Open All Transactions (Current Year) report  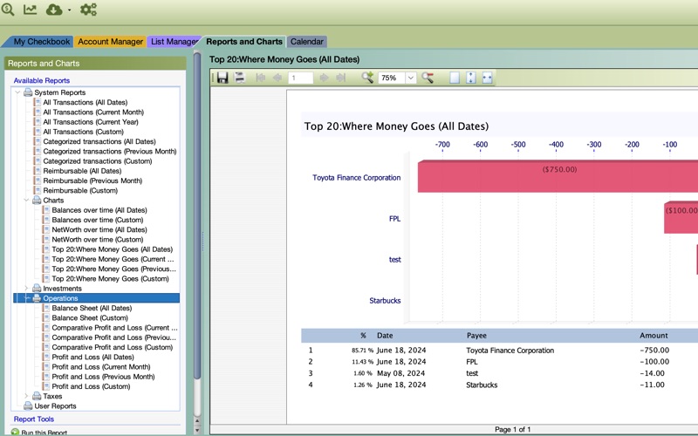coord(91,122)
